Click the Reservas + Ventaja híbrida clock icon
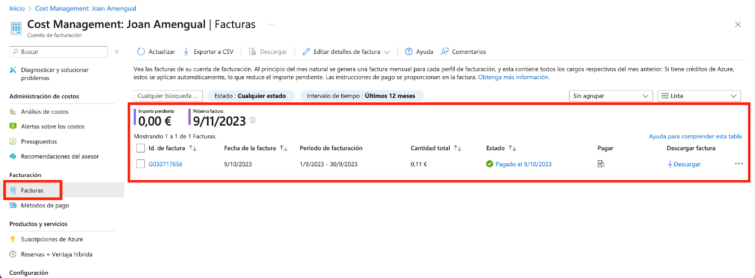The height and width of the screenshot is (278, 755). pyautogui.click(x=13, y=254)
